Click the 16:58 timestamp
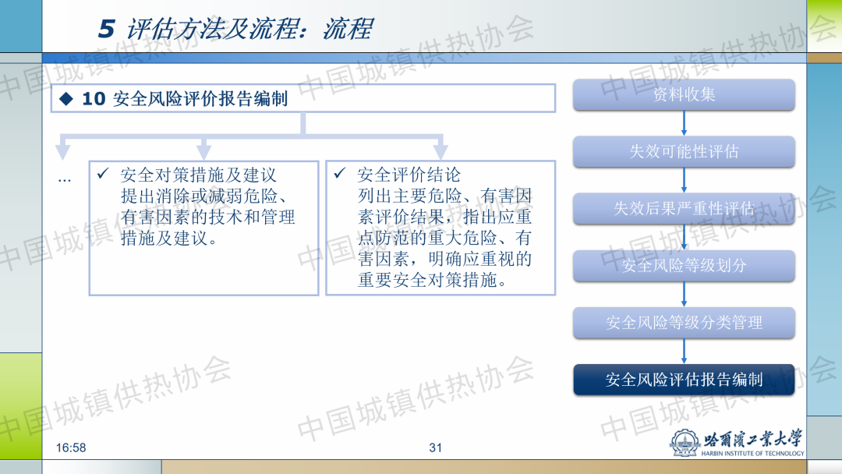Screen dimensions: 842x474 pyautogui.click(x=71, y=447)
